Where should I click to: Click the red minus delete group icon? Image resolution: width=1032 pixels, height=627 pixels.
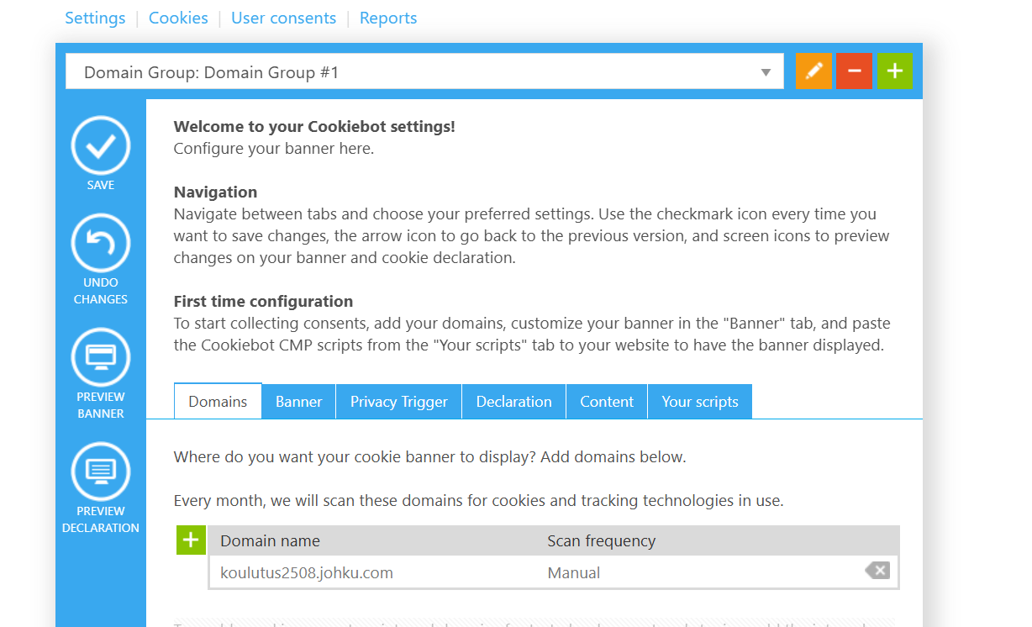[854, 71]
